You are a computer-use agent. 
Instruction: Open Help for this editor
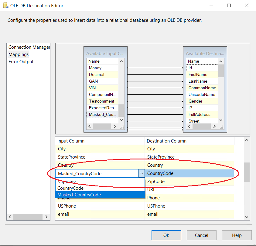237,235
